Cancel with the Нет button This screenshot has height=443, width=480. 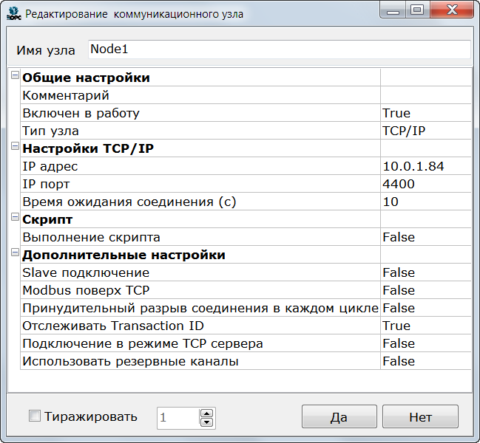[420, 416]
